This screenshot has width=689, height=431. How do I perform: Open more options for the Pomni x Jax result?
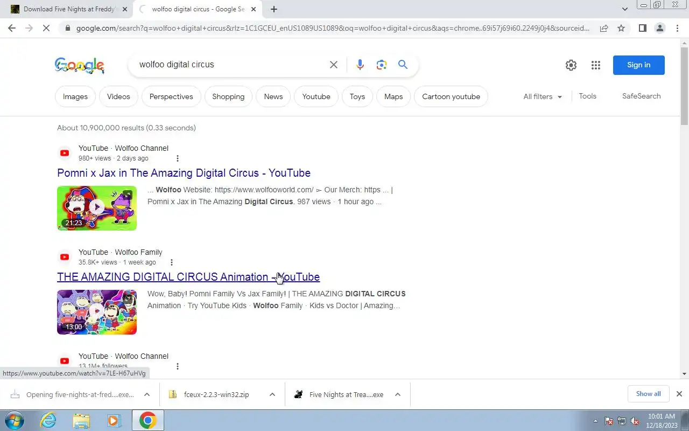[x=178, y=158]
